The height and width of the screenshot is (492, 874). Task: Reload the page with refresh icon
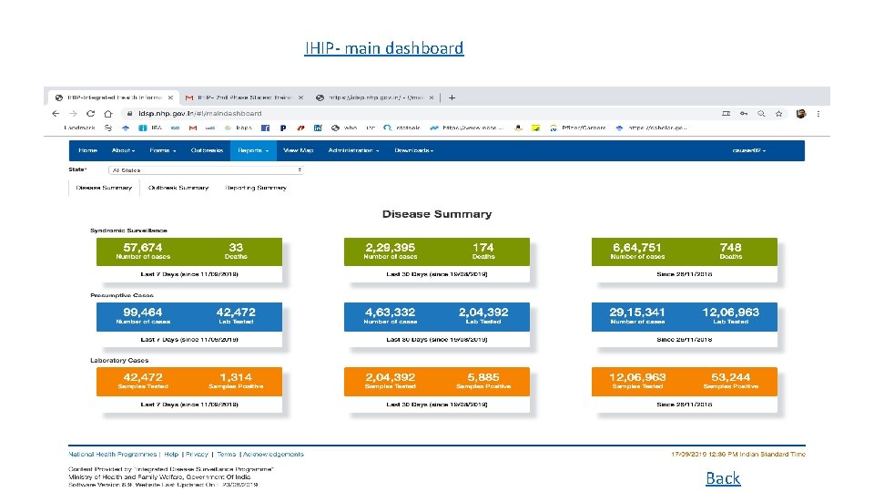[90, 113]
